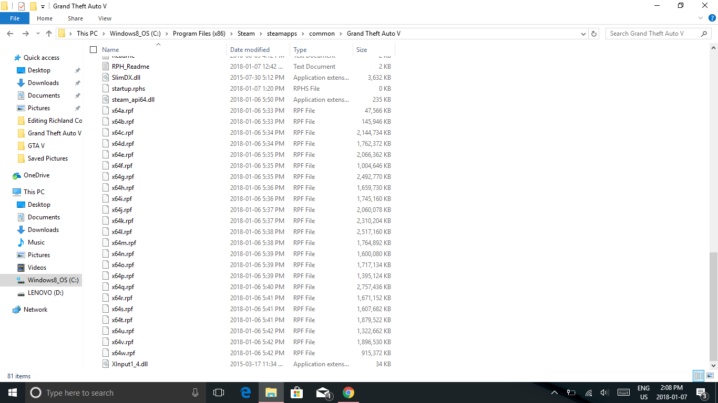
Task: Select the x64w.rpf file name
Action: point(124,353)
